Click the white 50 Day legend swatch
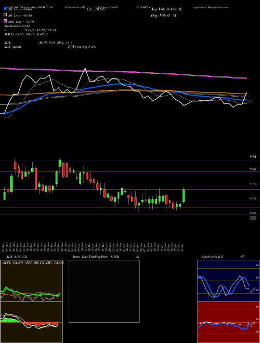The width and height of the screenshot is (260, 343). (6, 15)
